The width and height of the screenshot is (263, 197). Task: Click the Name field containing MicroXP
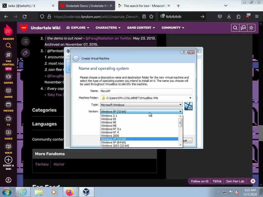(x=146, y=91)
